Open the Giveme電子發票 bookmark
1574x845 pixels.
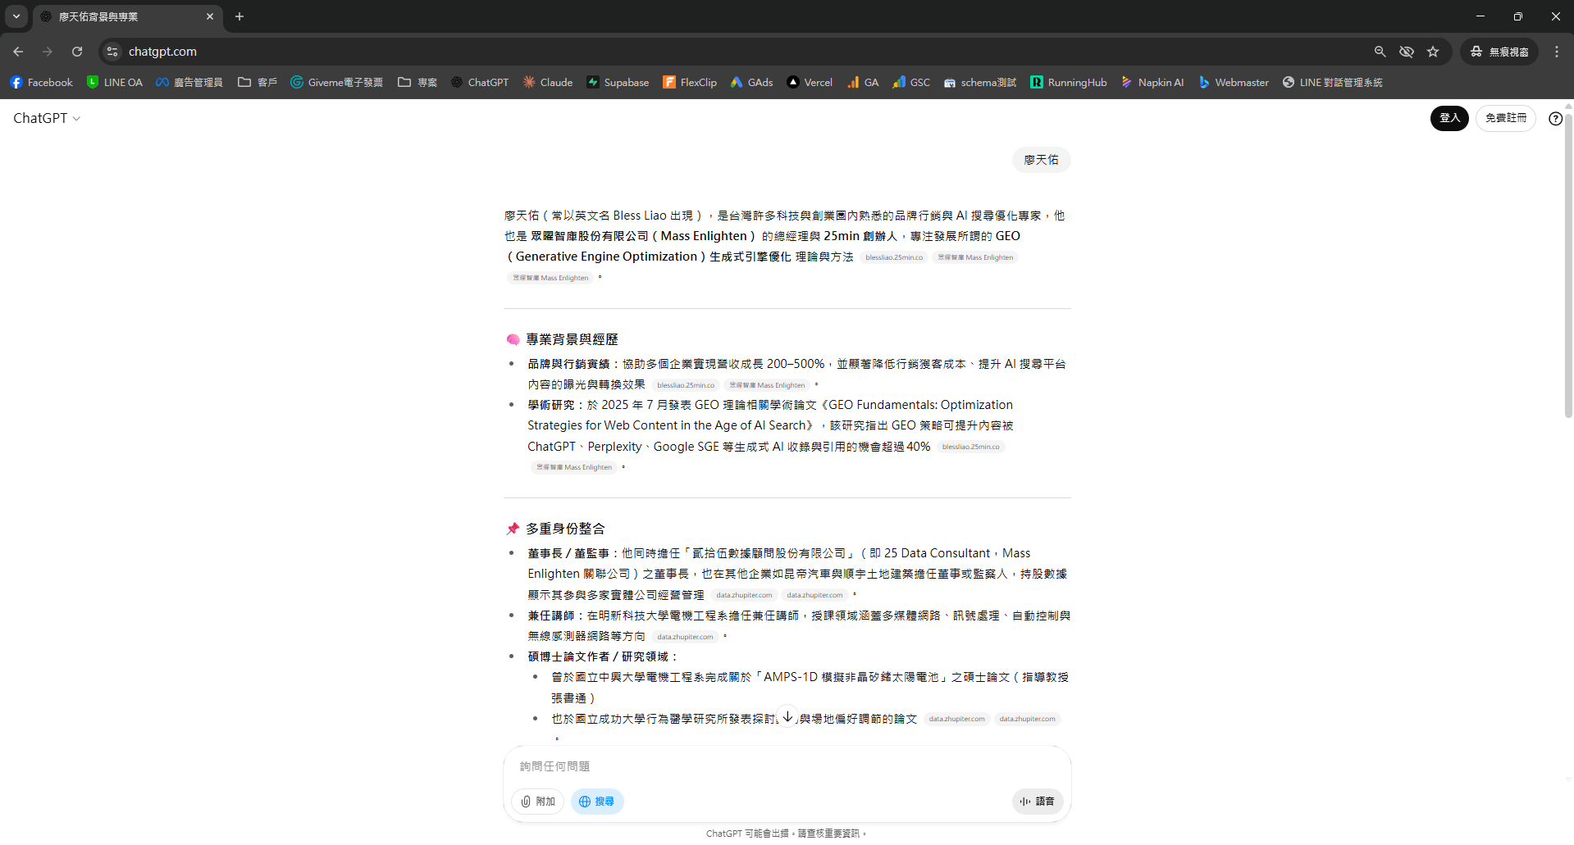336,82
